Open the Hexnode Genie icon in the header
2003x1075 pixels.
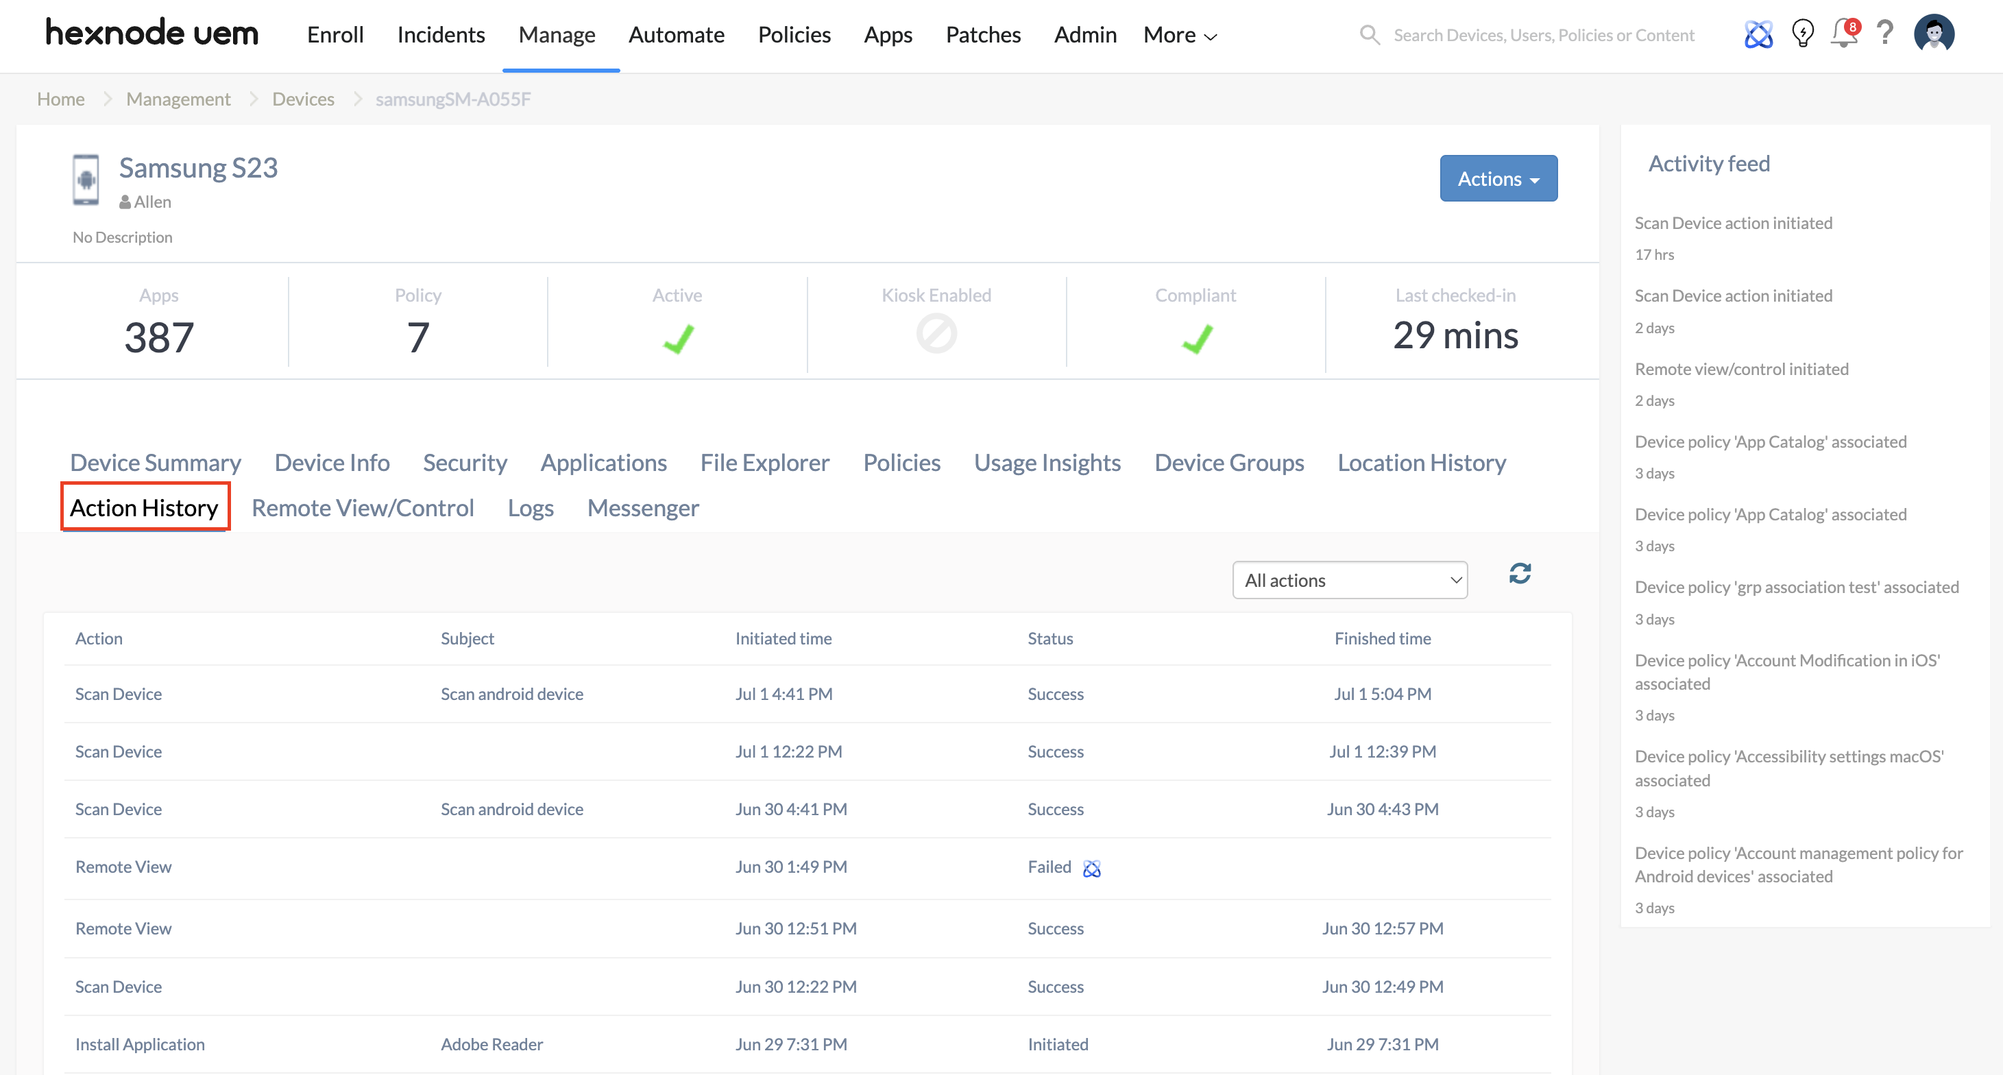coord(1758,34)
